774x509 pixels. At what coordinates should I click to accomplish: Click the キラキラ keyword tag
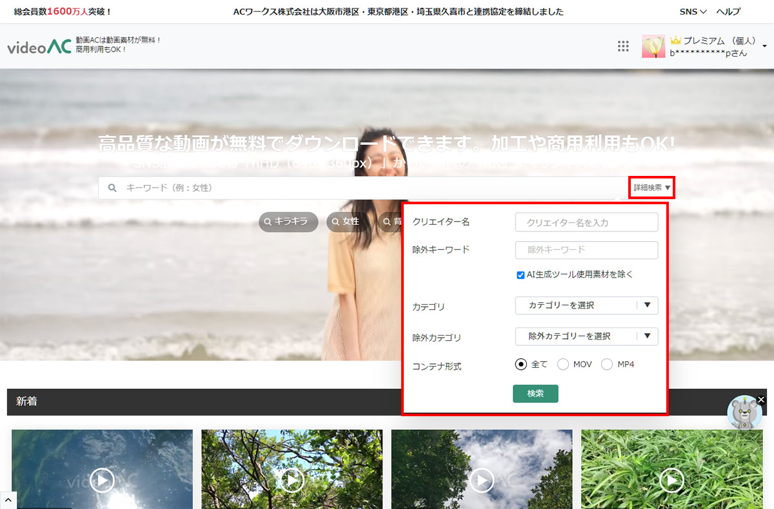click(x=288, y=222)
